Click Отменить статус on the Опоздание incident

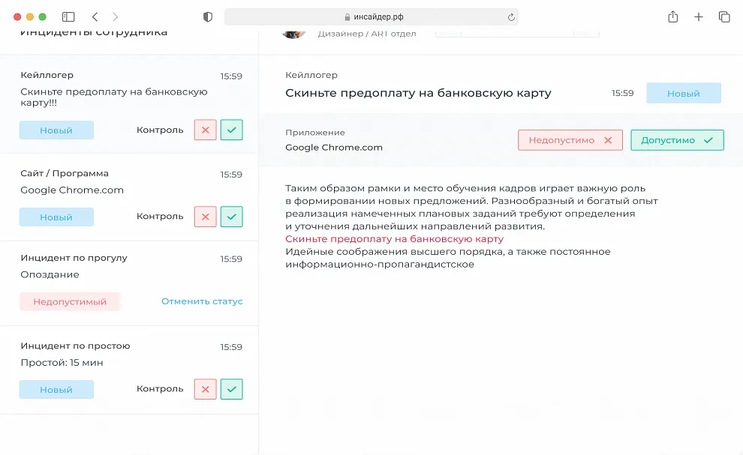point(202,301)
